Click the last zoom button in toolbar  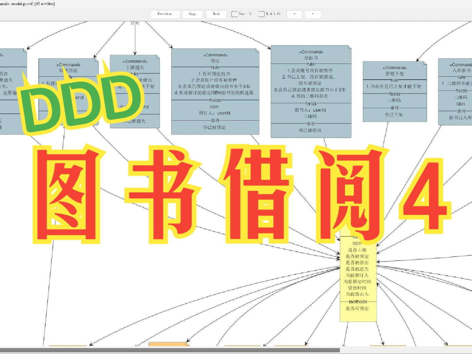click(x=313, y=14)
